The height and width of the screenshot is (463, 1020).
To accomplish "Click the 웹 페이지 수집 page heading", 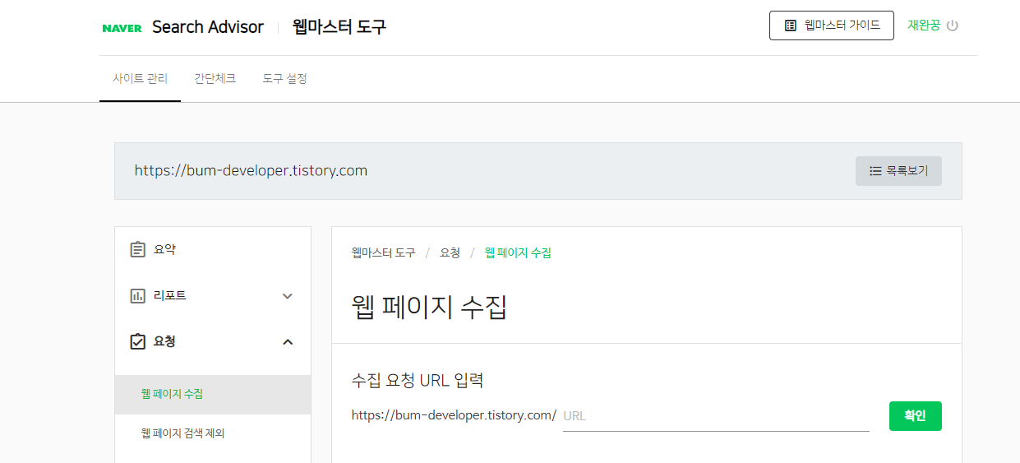I will click(429, 307).
